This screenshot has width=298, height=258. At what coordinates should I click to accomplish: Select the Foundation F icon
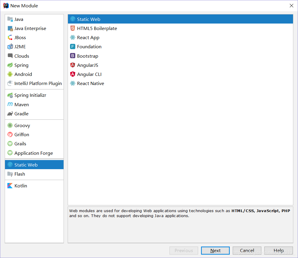click(x=73, y=46)
